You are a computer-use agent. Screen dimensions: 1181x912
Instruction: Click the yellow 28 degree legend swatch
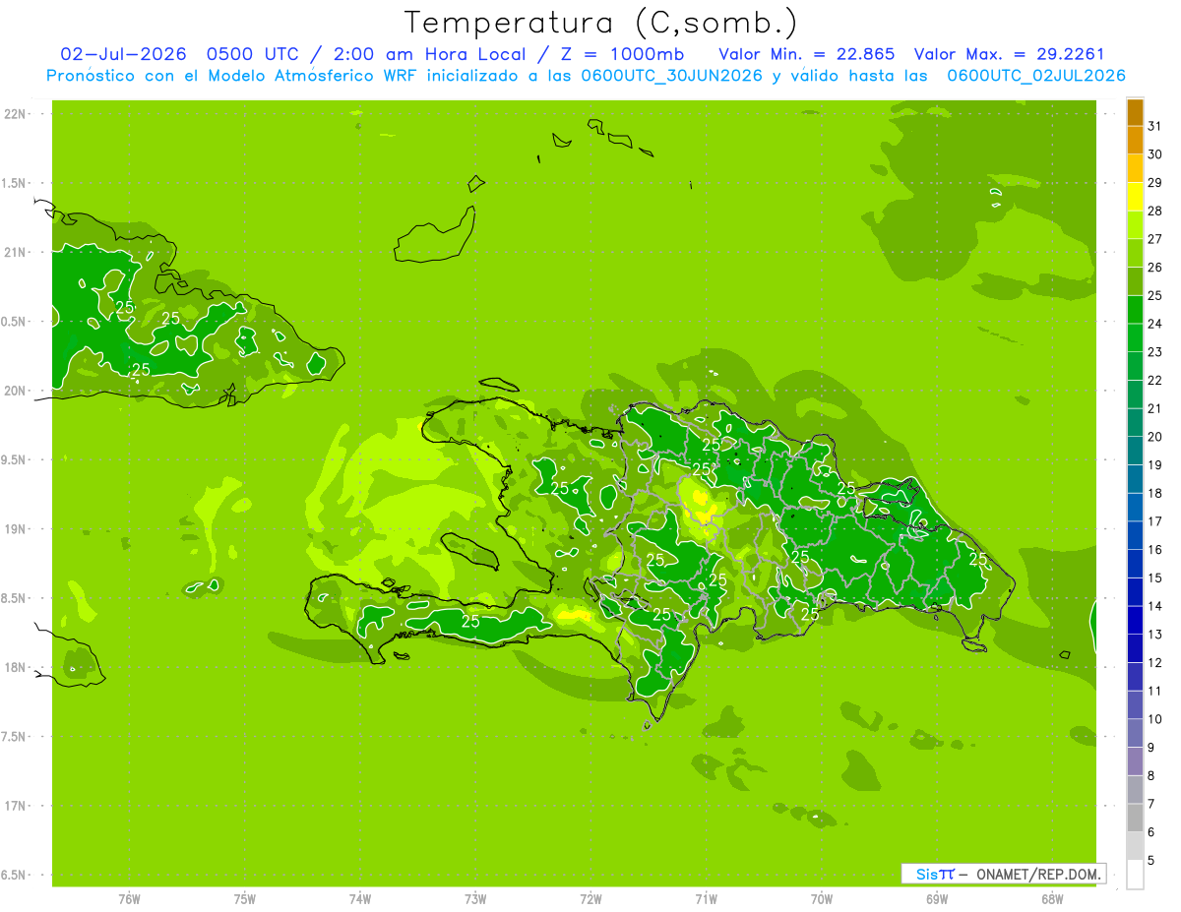click(1135, 197)
